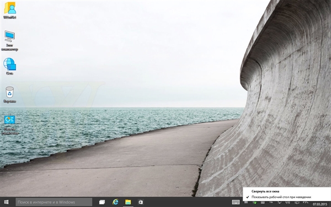Open the user profile folder desktop icon
331x207 pixels.
tap(10, 10)
